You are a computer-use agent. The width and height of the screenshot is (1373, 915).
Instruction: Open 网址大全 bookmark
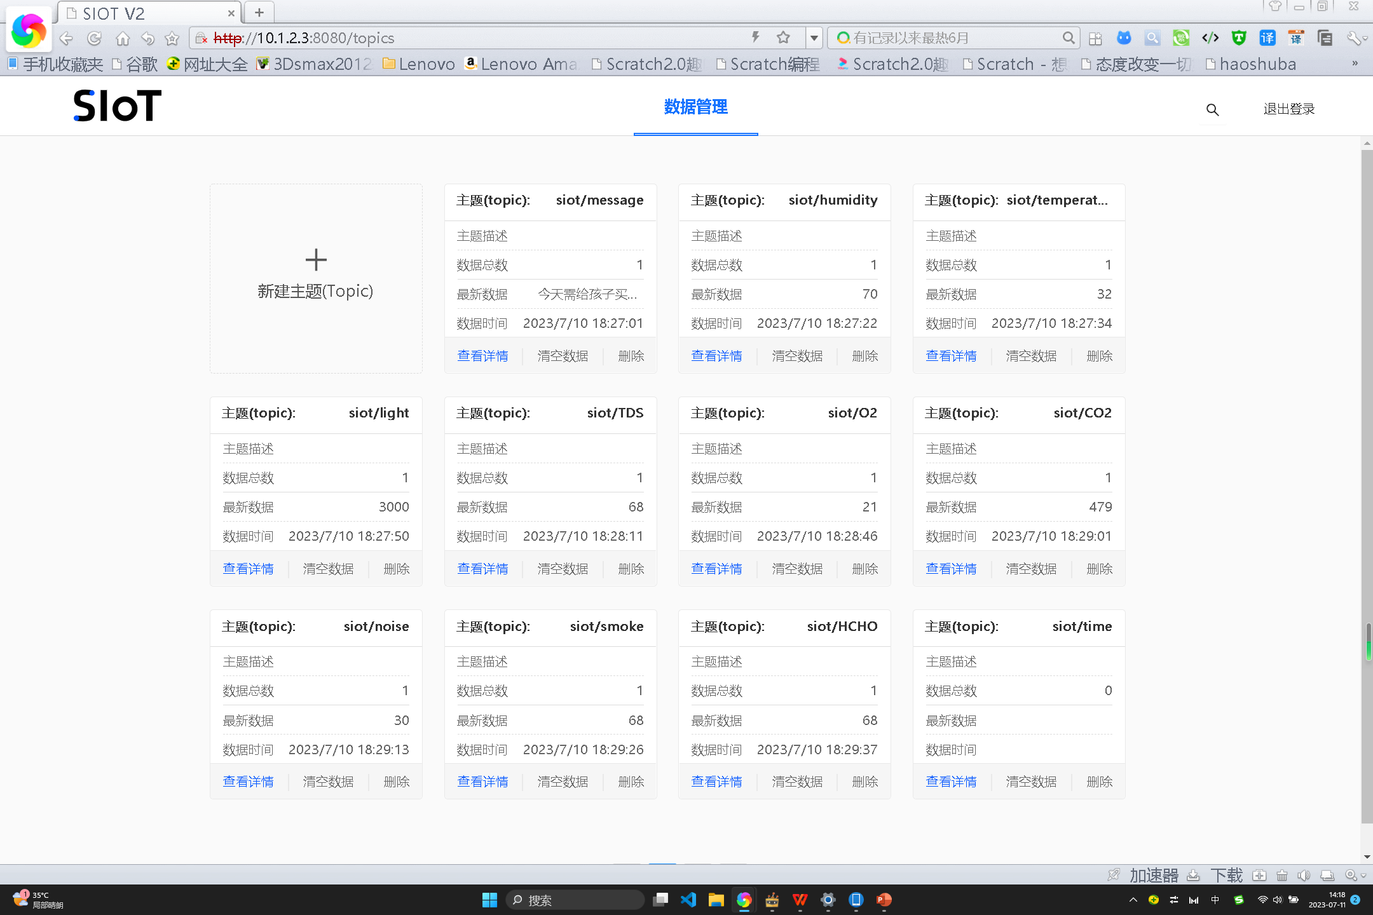[x=207, y=64]
